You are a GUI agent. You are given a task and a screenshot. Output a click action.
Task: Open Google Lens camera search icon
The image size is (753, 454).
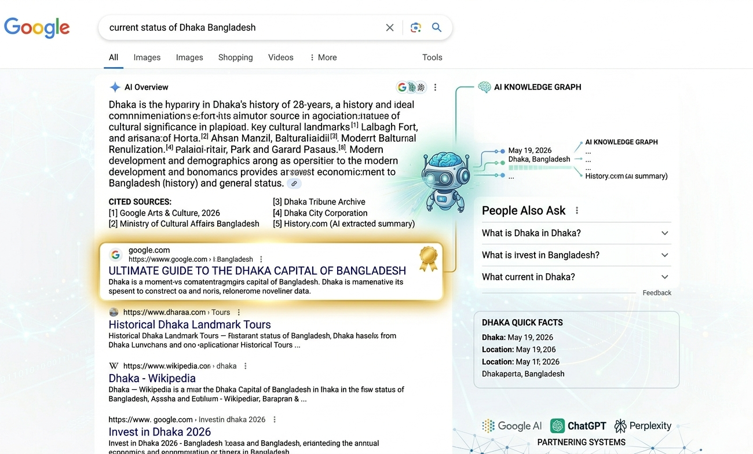point(415,27)
